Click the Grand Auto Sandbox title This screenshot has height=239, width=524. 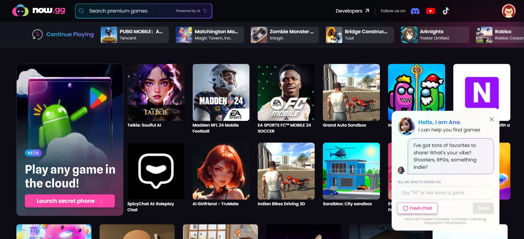pyautogui.click(x=344, y=125)
